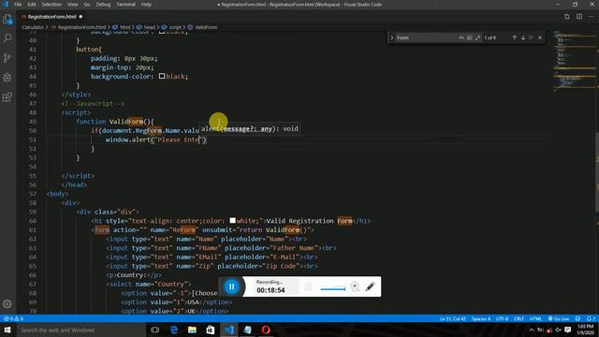Open the Manage gear at activity bar bottom
The image size is (599, 337).
[x=7, y=303]
